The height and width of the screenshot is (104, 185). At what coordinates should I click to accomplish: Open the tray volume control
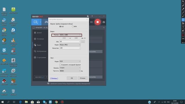coord(165,102)
